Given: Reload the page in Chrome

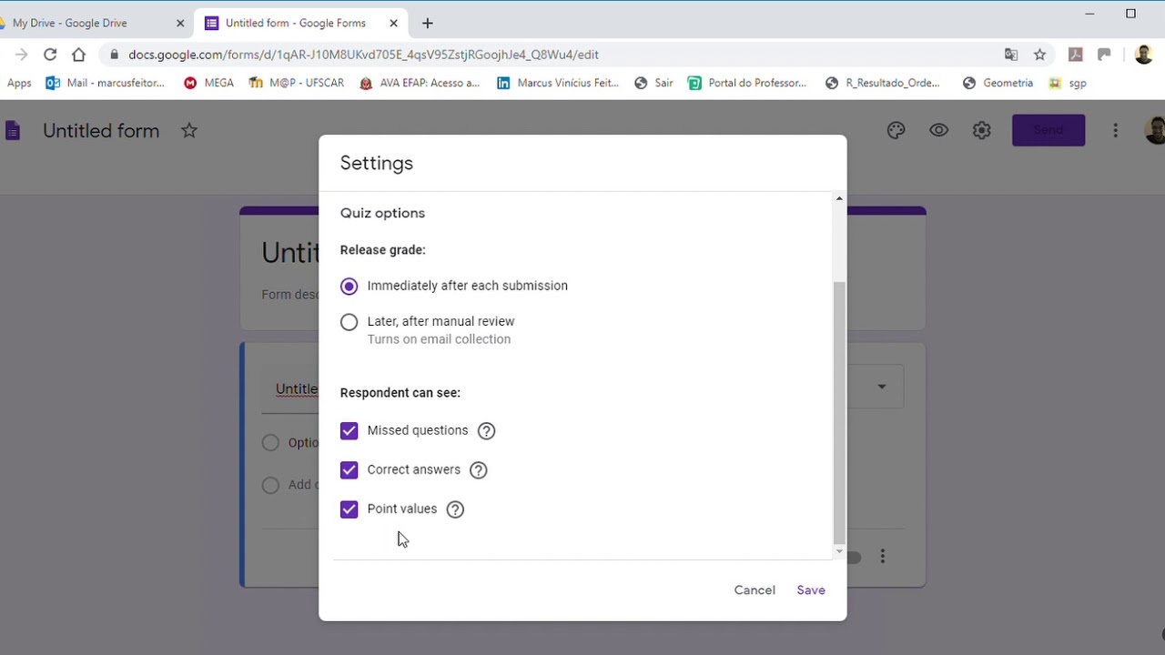Looking at the screenshot, I should (50, 55).
